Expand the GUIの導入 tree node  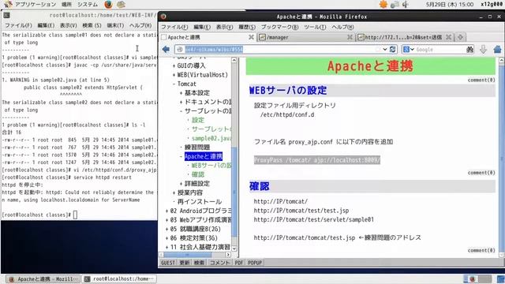(x=174, y=65)
